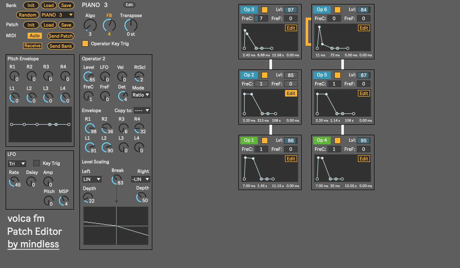
Task: Click the LFO MSP knob
Action: tap(64, 201)
